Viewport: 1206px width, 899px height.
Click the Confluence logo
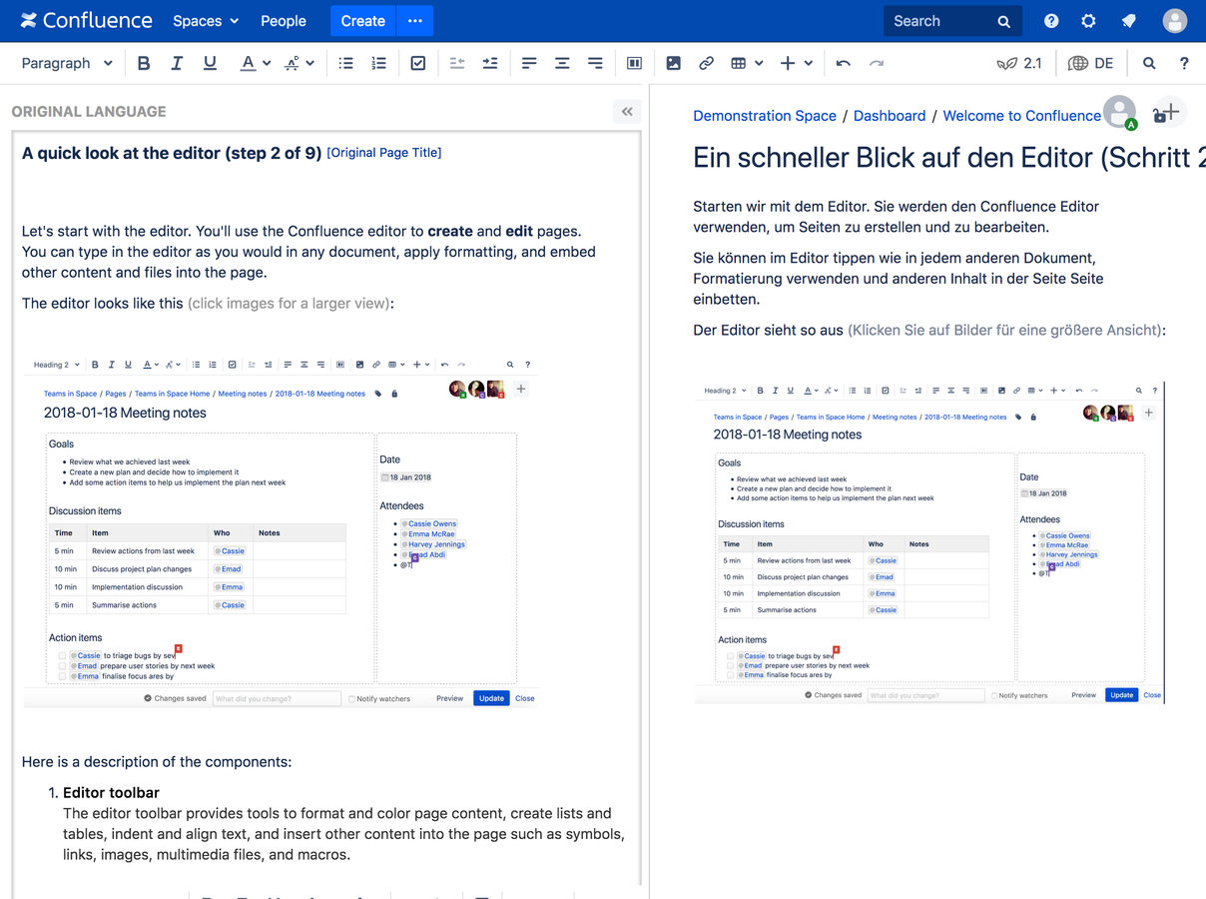(x=86, y=20)
